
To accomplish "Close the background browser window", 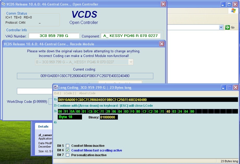I will tap(235, 4).
